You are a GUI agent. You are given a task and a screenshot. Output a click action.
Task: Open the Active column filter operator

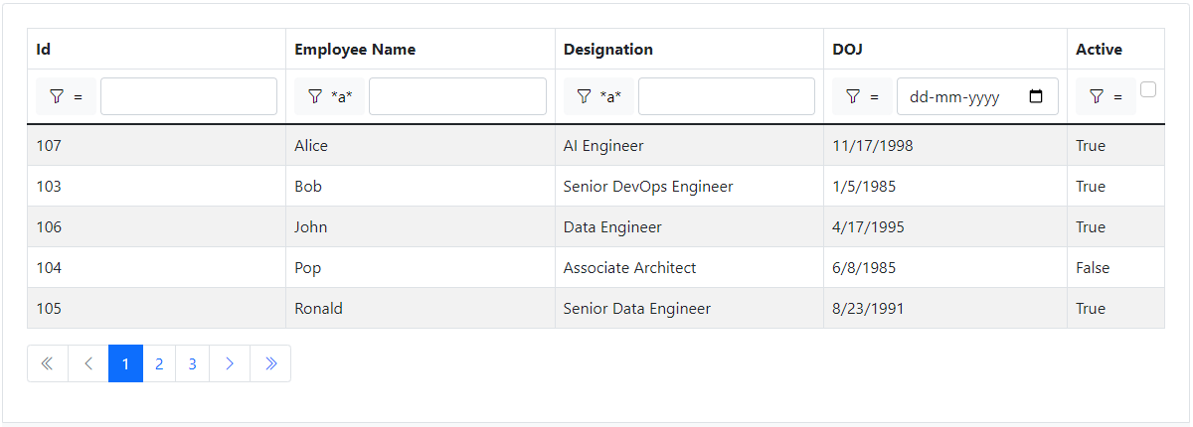(1105, 96)
